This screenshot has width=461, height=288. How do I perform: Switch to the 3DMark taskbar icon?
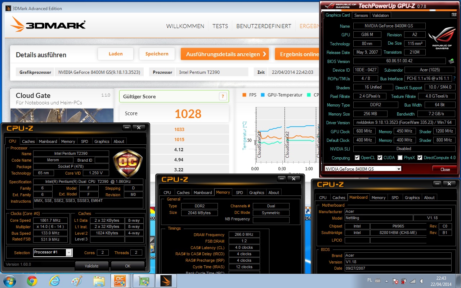point(166,281)
